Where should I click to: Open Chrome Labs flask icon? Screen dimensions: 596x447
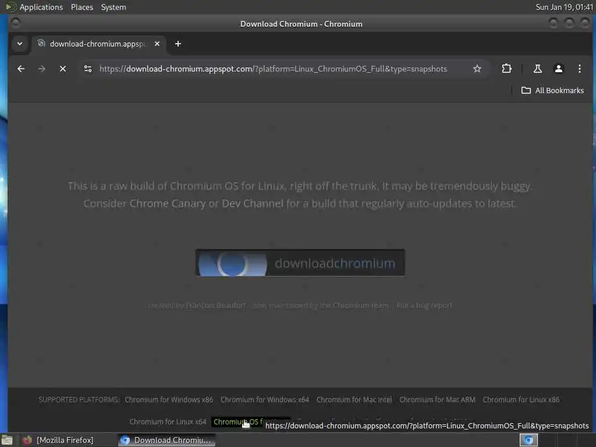(x=537, y=69)
